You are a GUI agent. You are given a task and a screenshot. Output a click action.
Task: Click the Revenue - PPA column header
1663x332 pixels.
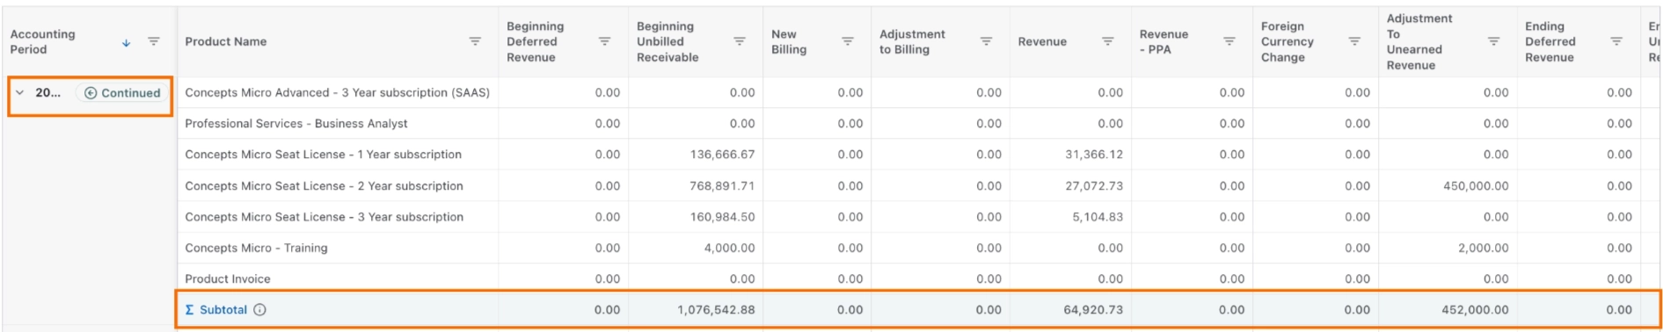[x=1163, y=41]
